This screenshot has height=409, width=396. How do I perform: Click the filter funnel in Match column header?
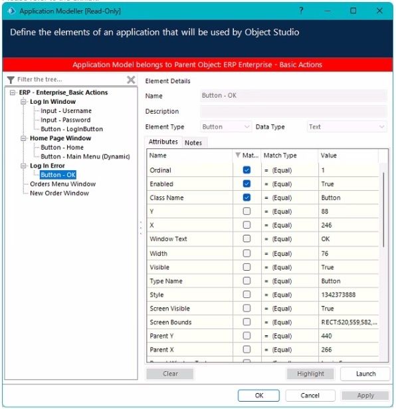point(238,156)
